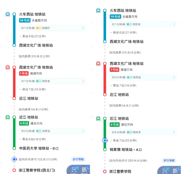Click the blue metro icon beside right 火车西站
This screenshot has height=174, width=182.
tap(98, 11)
